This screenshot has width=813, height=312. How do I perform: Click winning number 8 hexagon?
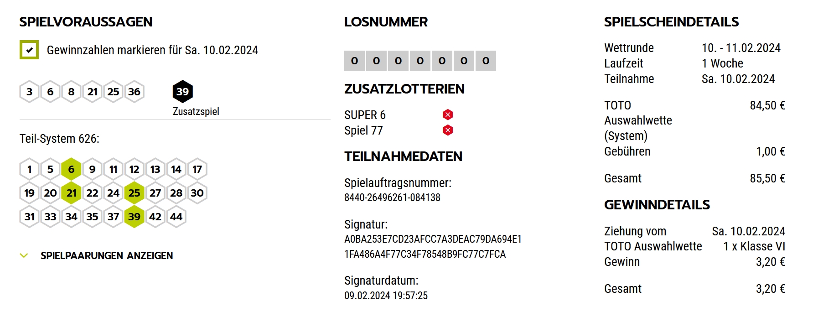tap(71, 92)
